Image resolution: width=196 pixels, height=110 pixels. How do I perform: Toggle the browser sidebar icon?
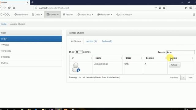point(191,8)
